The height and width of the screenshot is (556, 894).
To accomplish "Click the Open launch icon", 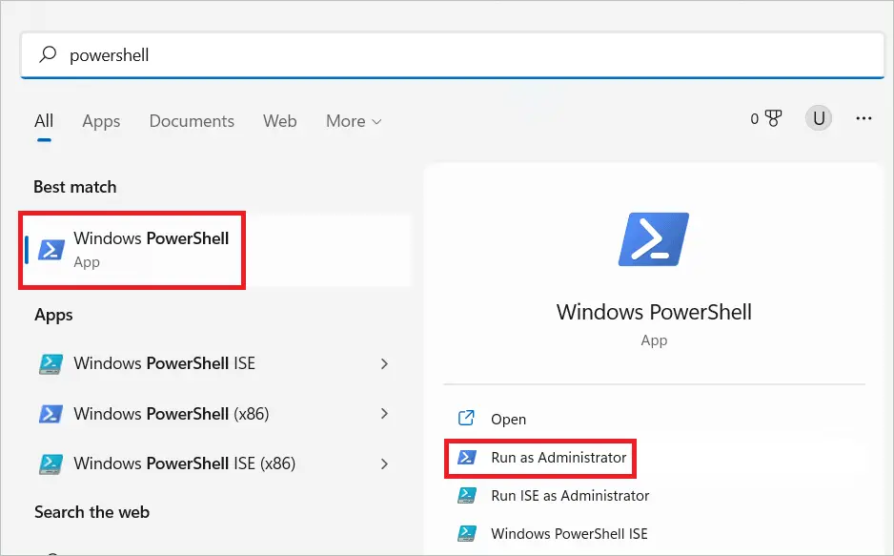I will click(466, 418).
